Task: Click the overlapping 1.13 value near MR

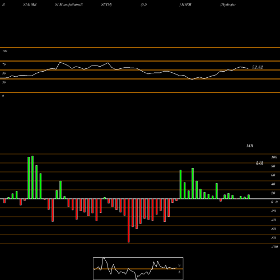Action: (x=259, y=163)
